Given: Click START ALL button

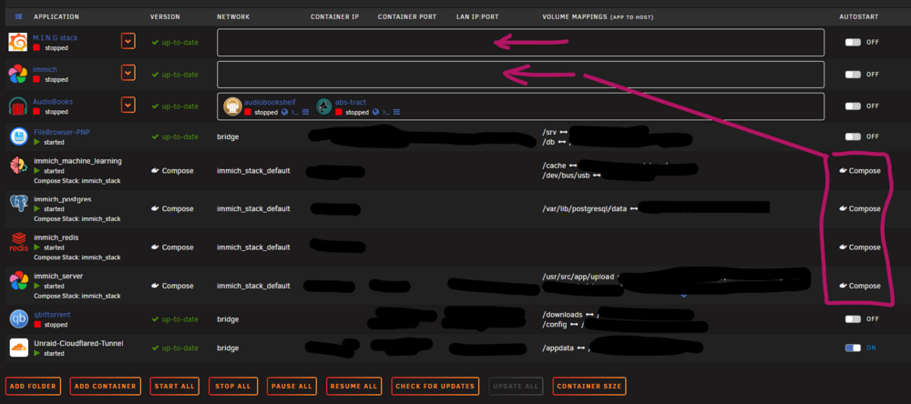Looking at the screenshot, I should (x=175, y=387).
